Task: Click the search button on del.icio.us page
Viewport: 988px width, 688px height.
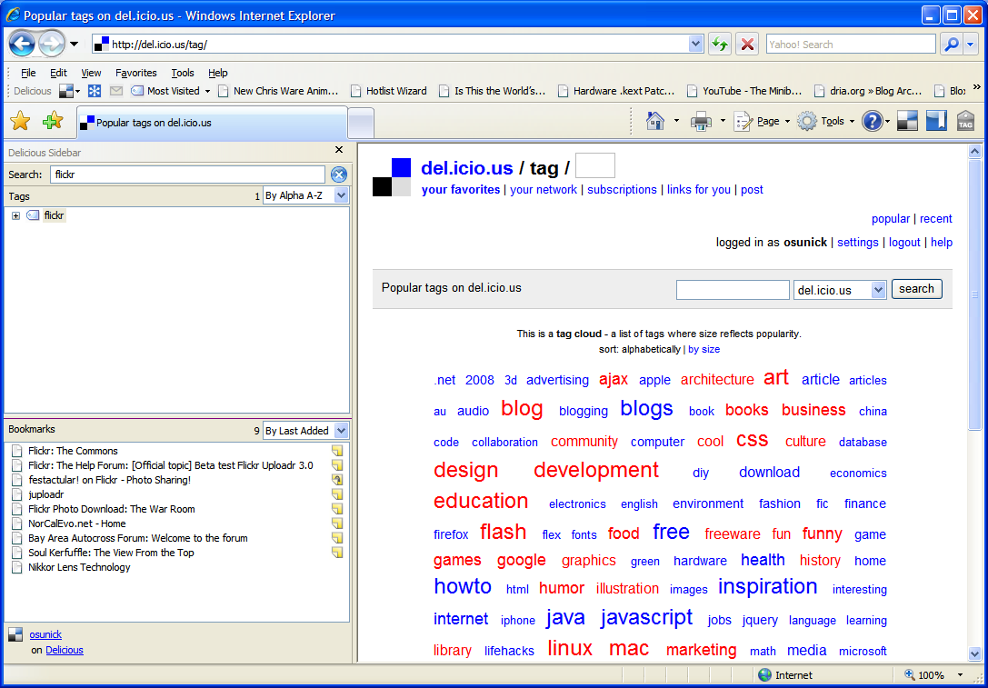Action: tap(917, 288)
